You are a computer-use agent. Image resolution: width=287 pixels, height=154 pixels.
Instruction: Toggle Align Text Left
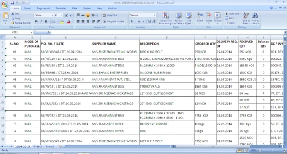[x=78, y=21]
